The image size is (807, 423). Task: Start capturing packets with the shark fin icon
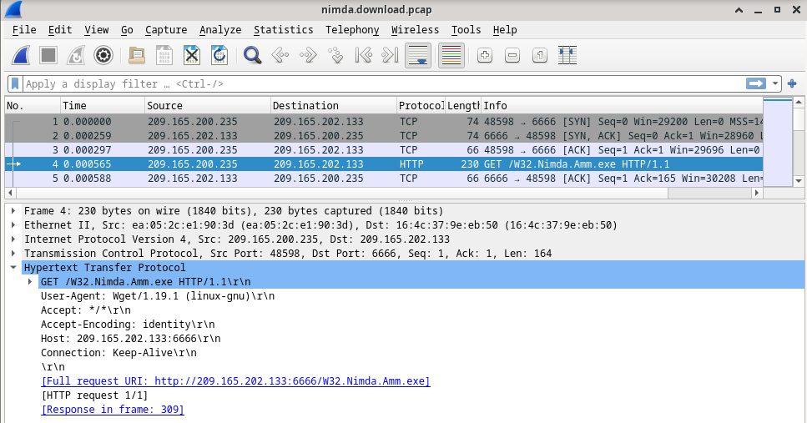pyautogui.click(x=21, y=55)
